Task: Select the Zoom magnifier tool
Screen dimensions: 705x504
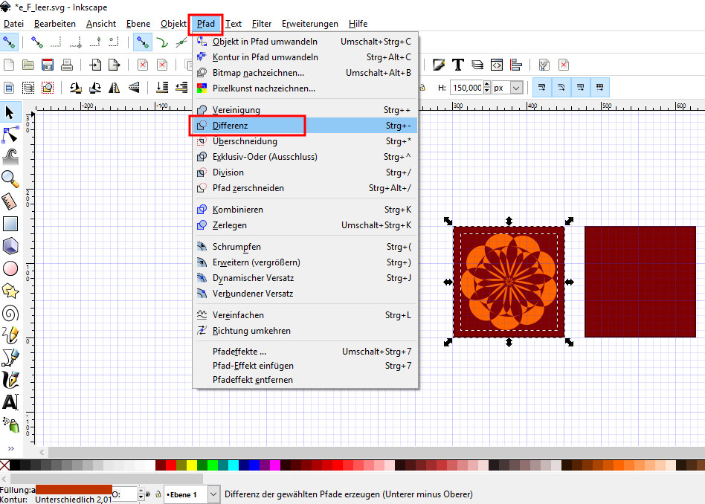Action: click(10, 178)
